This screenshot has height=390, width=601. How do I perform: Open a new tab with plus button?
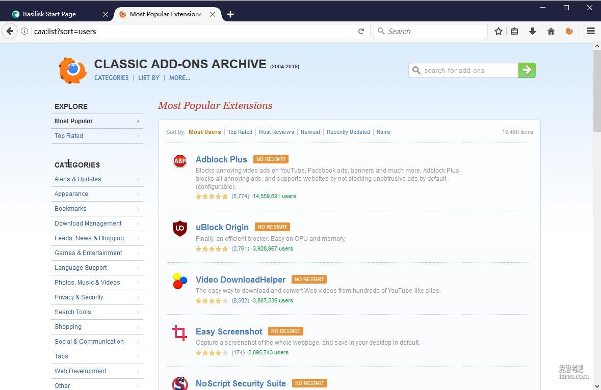[x=230, y=14]
